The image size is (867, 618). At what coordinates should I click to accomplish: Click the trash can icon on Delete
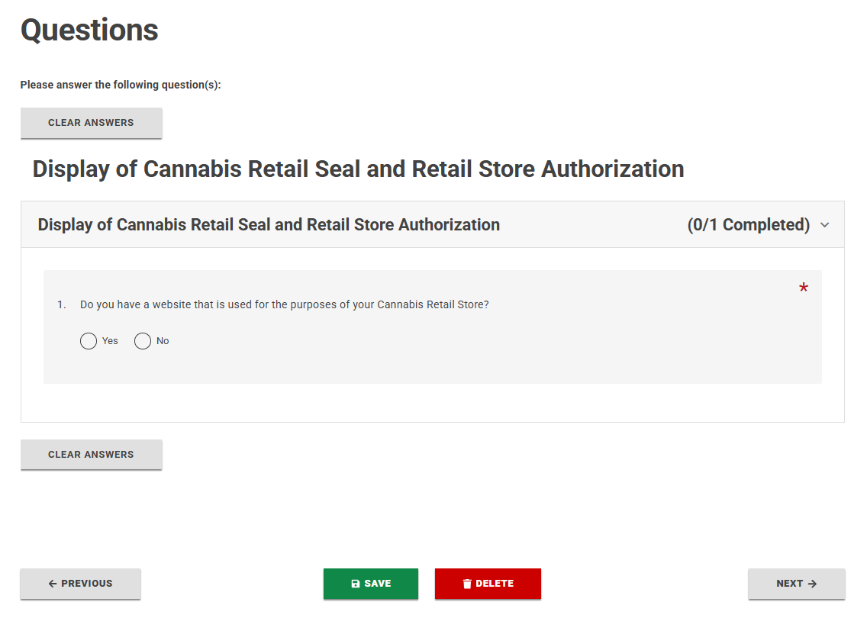click(466, 584)
